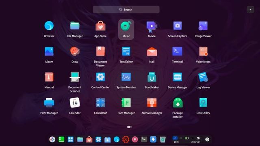The image size is (260, 146).
Task: Click the 2023/4/14 date in the tray
Action: (196, 142)
